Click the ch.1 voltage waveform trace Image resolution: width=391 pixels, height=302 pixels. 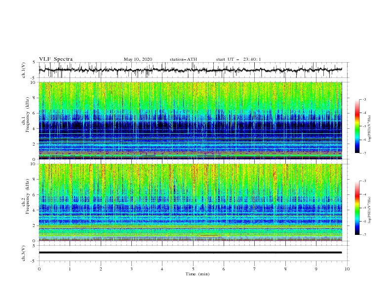[x=190, y=70]
